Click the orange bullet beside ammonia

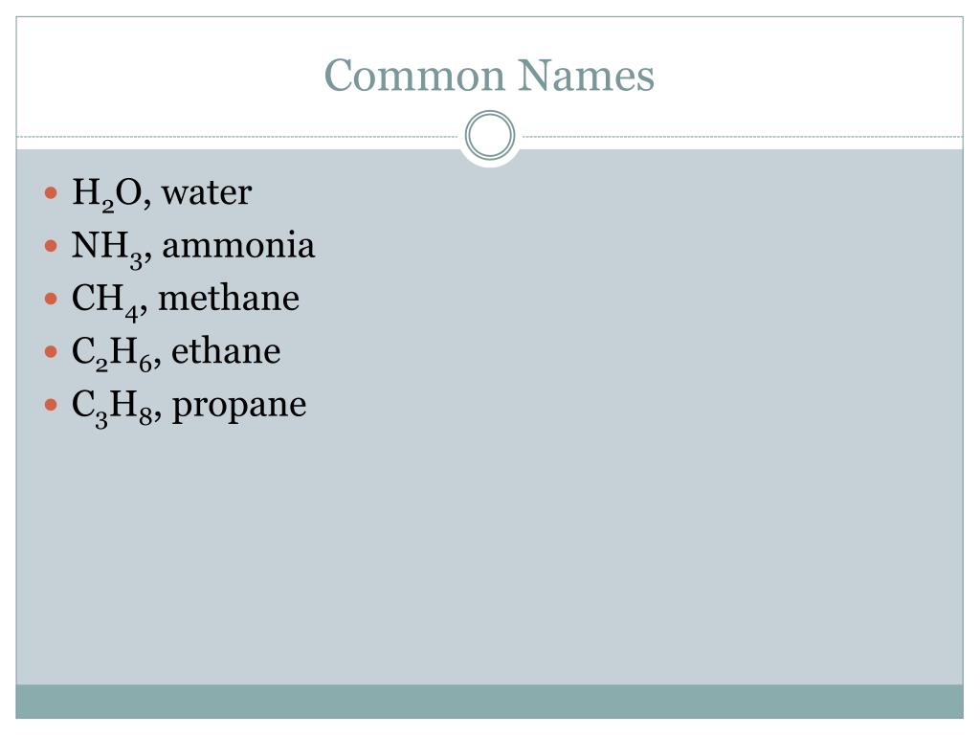[x=52, y=245]
